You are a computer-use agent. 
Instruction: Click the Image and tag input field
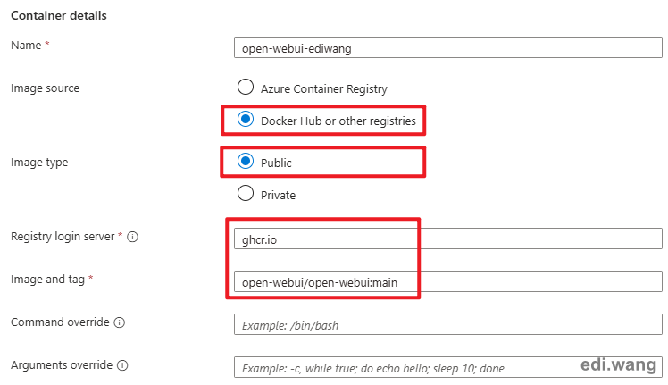pos(448,281)
